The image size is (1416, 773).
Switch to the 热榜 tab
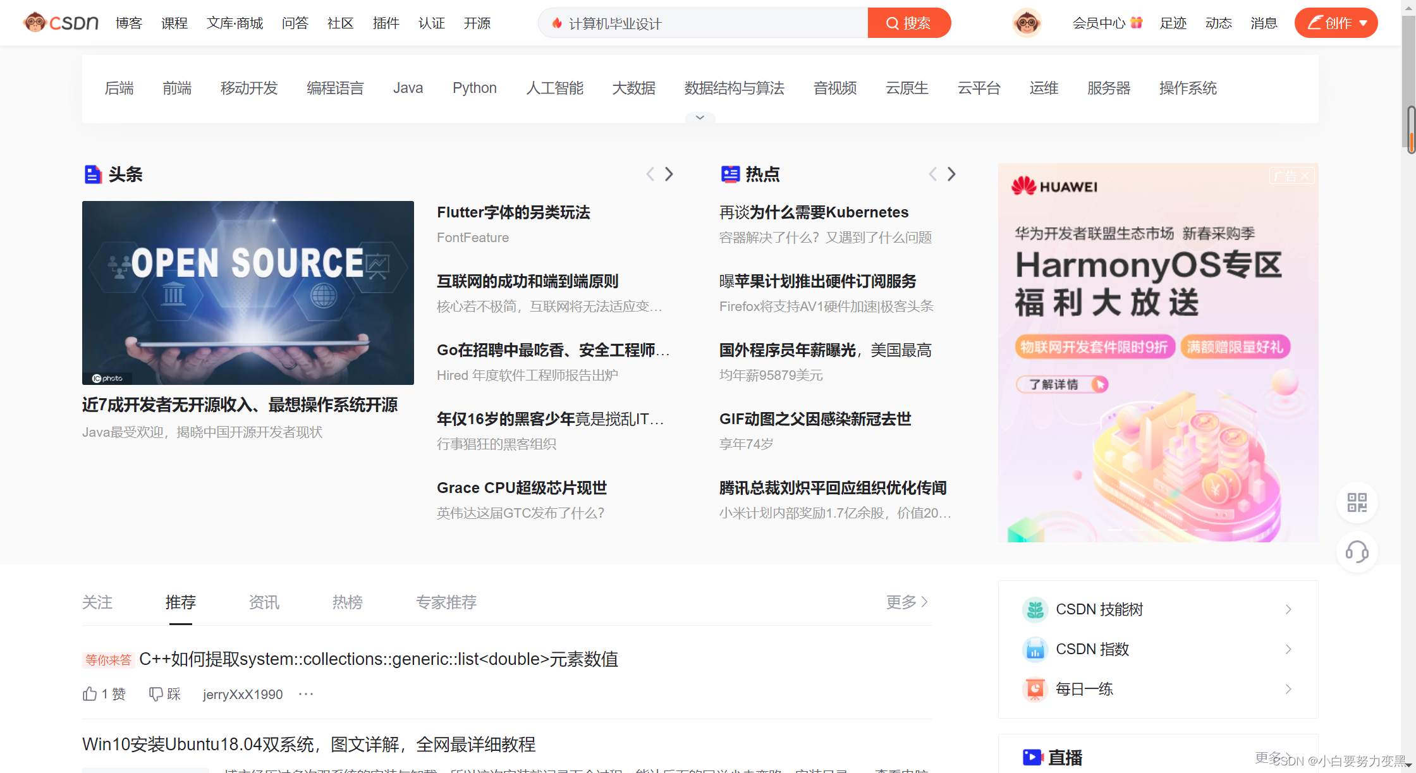coord(348,602)
